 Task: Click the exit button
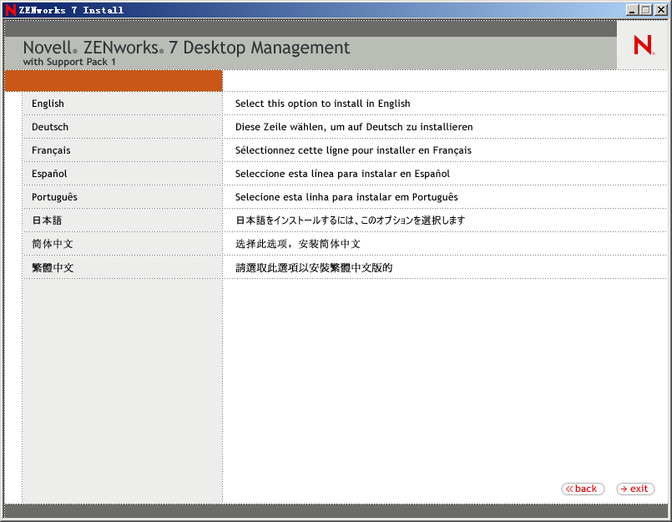tap(635, 489)
